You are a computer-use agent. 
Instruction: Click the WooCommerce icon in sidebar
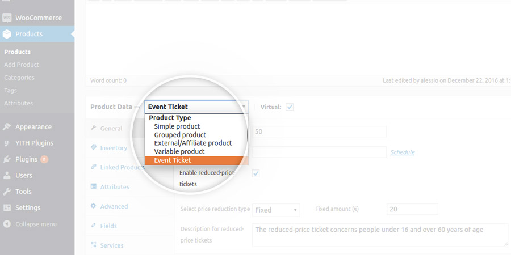coord(7,18)
